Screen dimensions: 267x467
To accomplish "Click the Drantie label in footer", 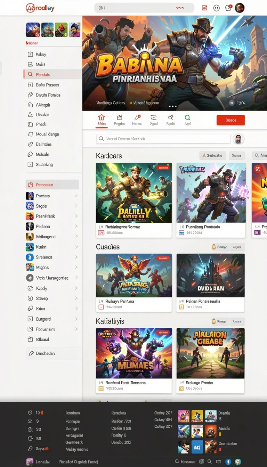I will click(x=224, y=413).
